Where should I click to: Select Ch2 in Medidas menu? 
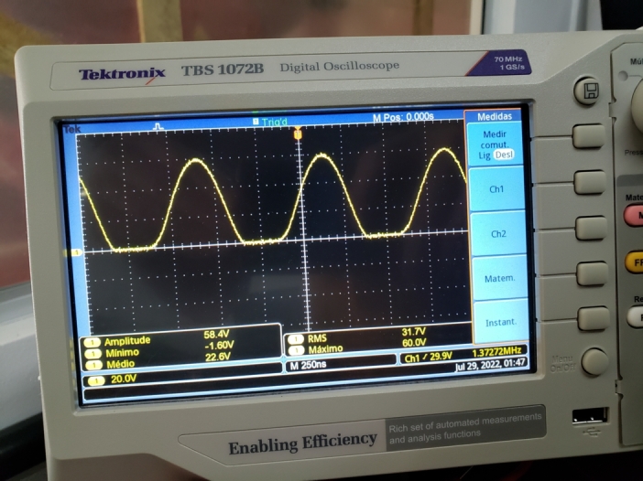click(x=498, y=234)
